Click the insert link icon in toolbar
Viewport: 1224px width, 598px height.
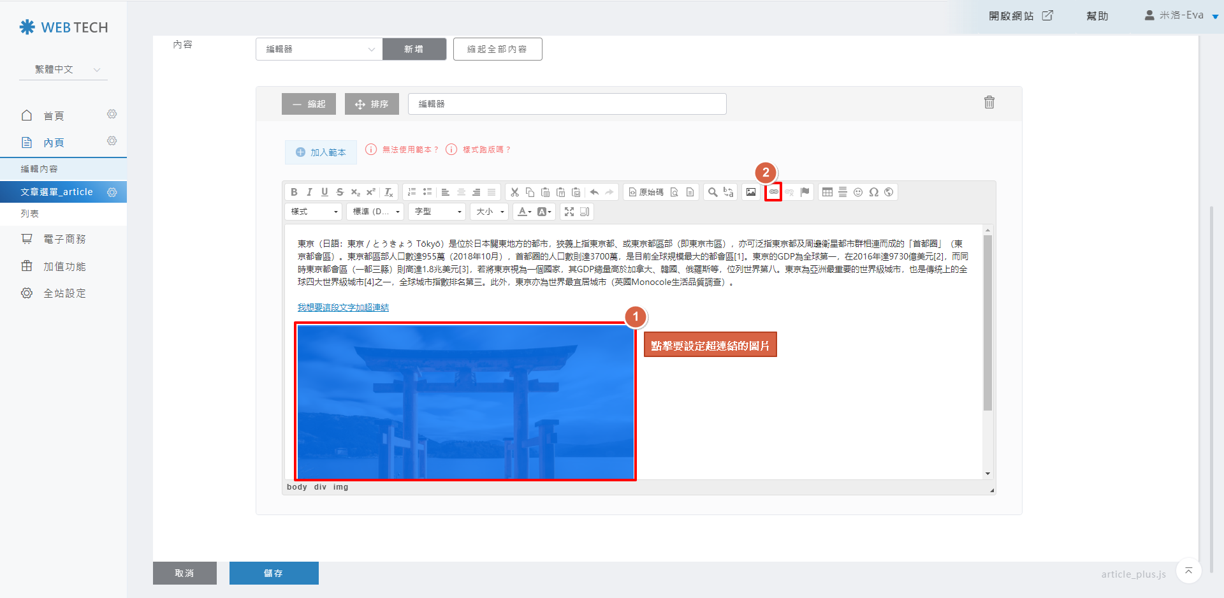(x=773, y=192)
